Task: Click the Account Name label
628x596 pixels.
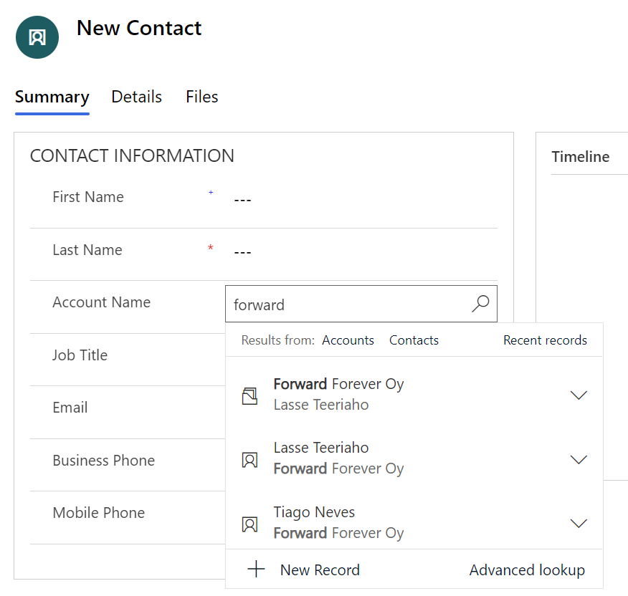Action: 102,302
